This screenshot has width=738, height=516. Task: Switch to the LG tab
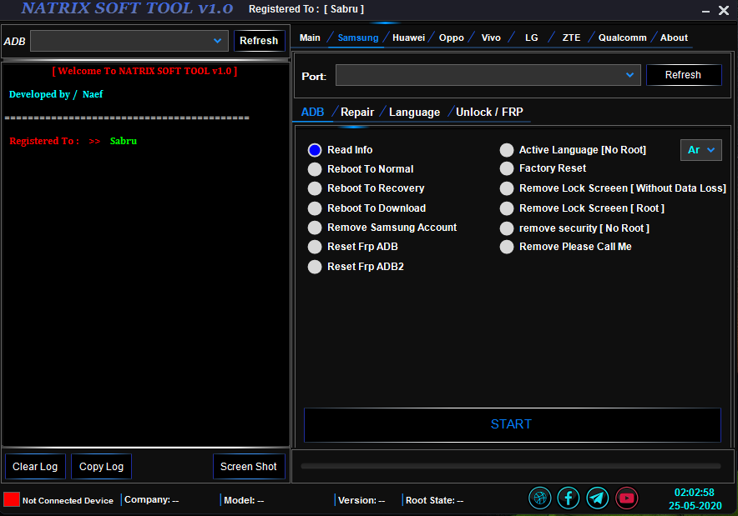532,38
